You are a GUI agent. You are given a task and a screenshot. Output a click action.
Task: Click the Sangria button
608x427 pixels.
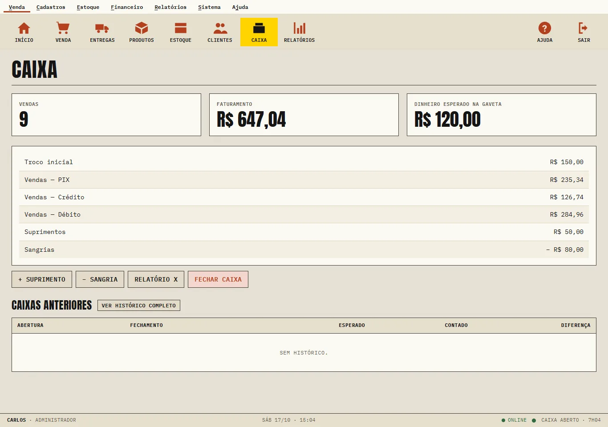point(100,279)
